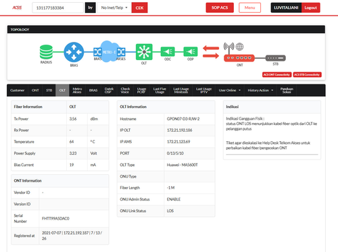338x252 pixels.
Task: Open the Usage PCRF tab
Action: [141, 91]
